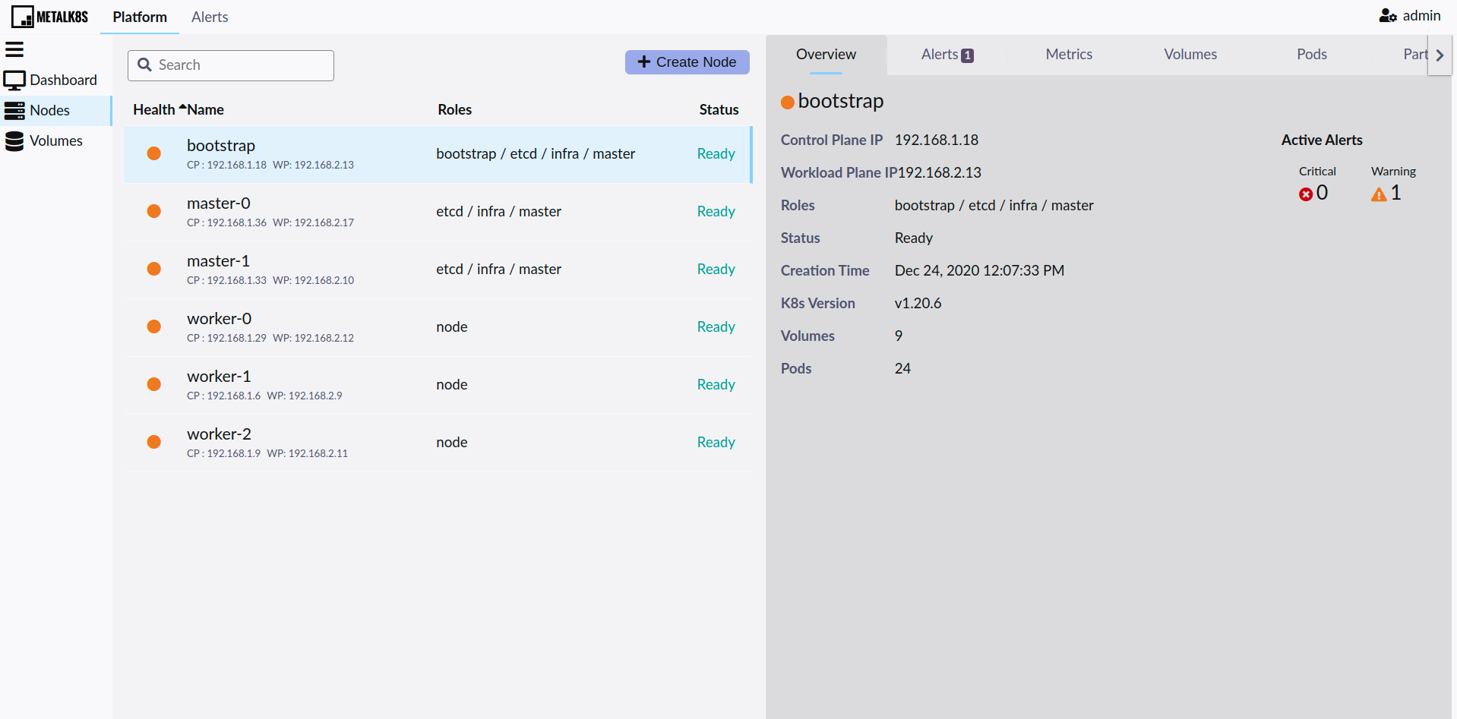Select the master-0 node name

[x=219, y=203]
